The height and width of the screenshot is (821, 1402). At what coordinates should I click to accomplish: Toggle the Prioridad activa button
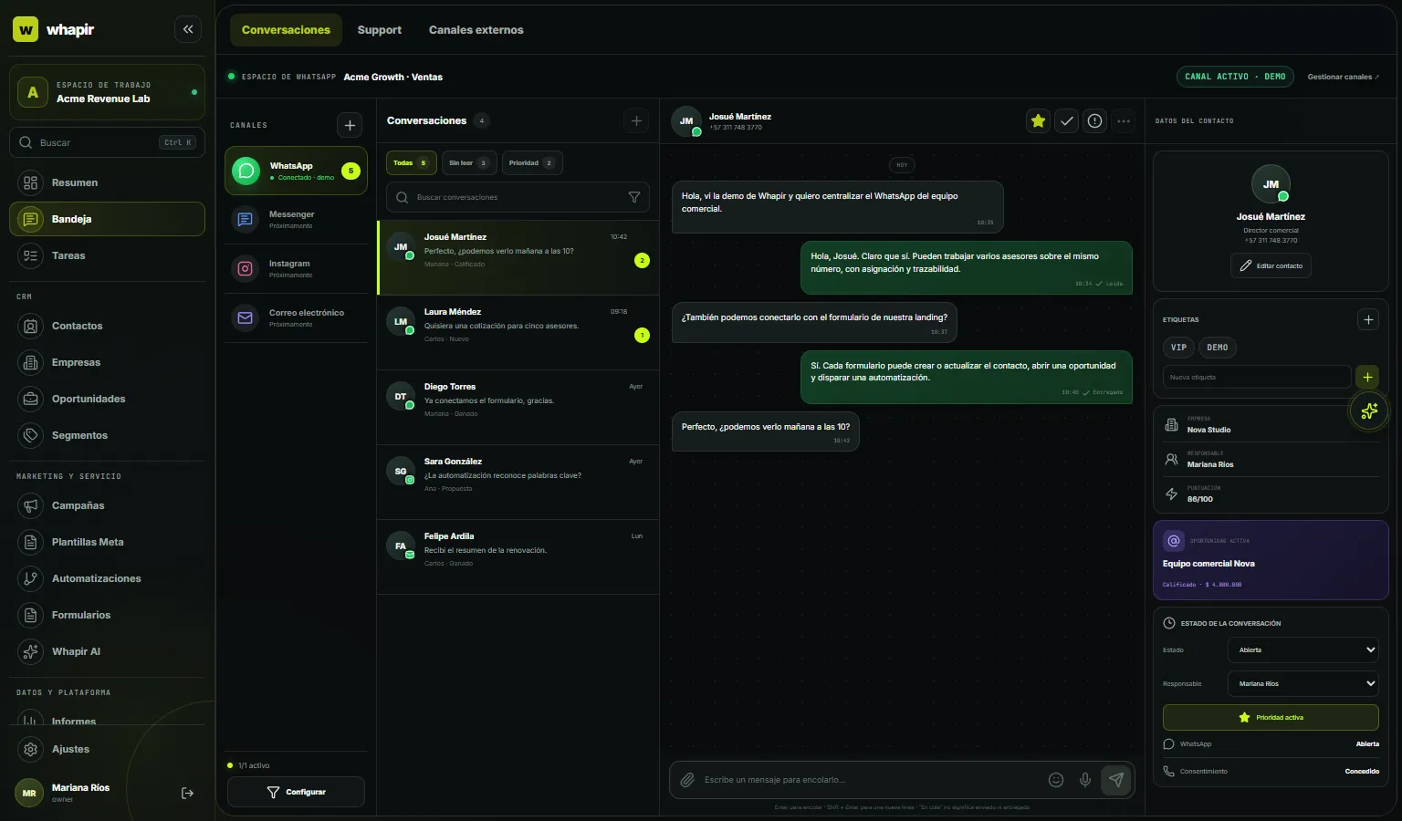point(1271,717)
